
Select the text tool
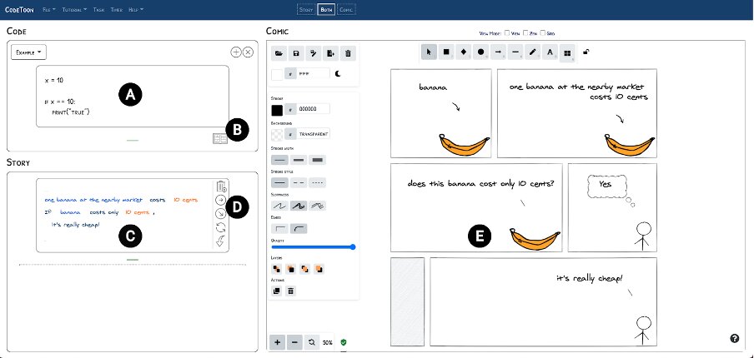click(550, 52)
